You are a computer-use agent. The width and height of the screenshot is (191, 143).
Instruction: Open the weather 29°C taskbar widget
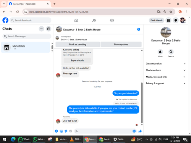[x=137, y=139]
